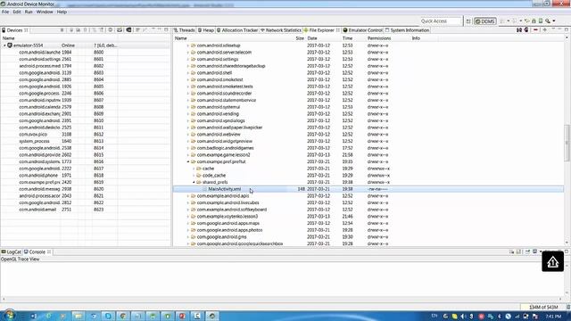Screen dimensions: 571x321
Task: Collapse the com.example.pref.preftut folder
Action: point(188,161)
